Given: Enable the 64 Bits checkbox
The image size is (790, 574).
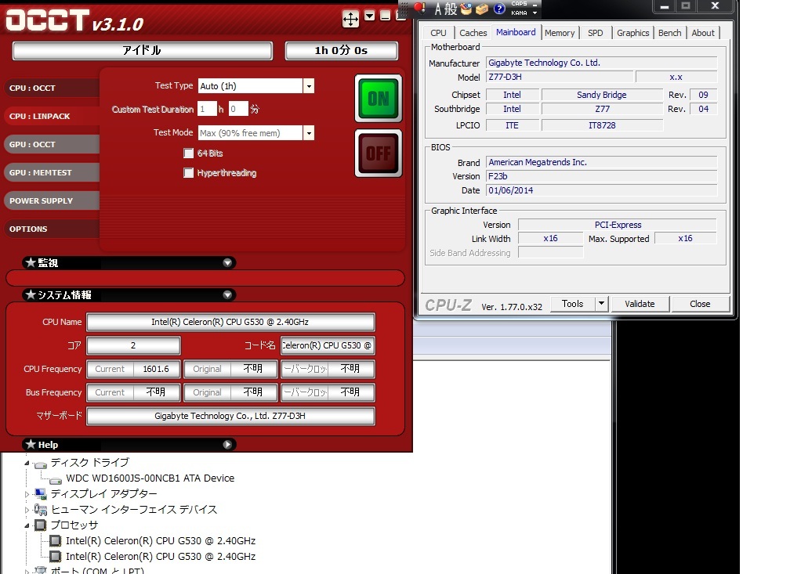Looking at the screenshot, I should coord(188,153).
